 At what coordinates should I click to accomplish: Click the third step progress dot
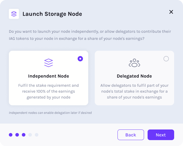coord(24,135)
